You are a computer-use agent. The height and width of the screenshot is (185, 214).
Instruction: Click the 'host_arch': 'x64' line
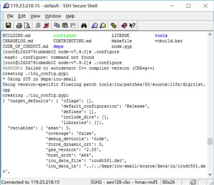[x=70, y=155]
